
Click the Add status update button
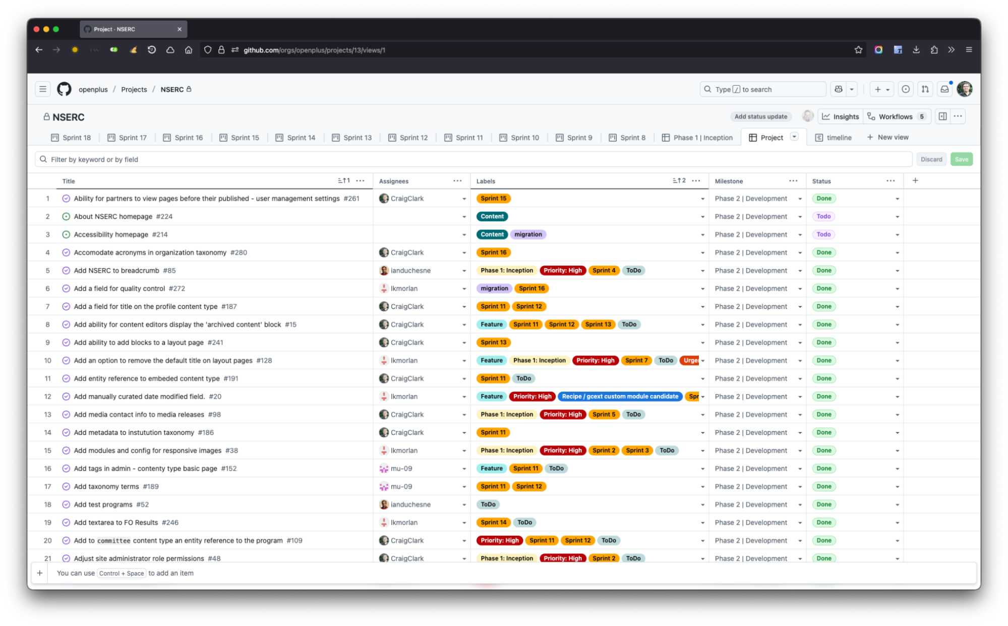click(760, 116)
